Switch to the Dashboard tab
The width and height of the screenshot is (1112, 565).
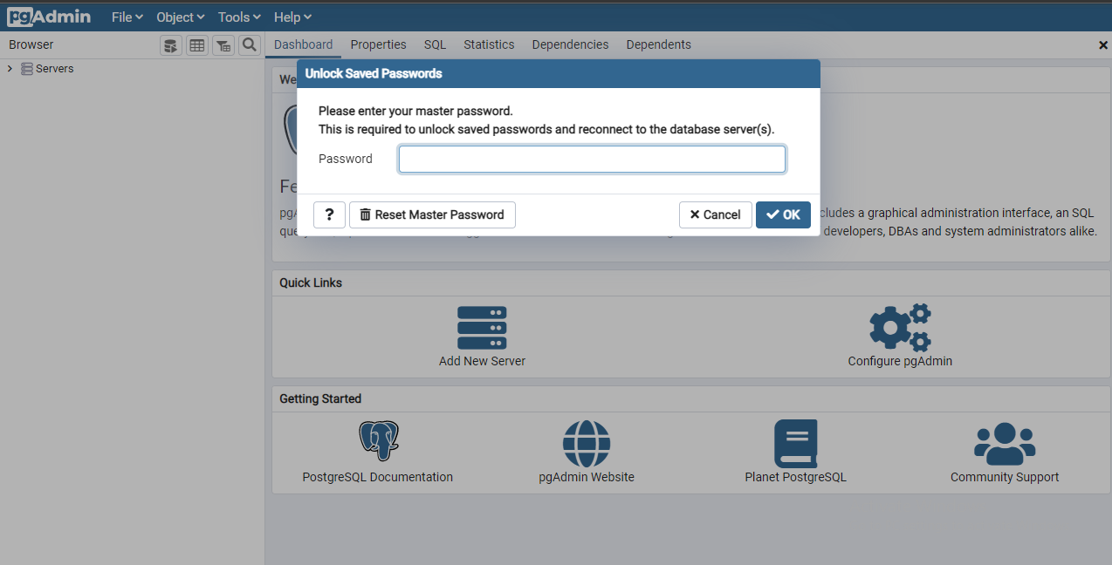click(303, 44)
